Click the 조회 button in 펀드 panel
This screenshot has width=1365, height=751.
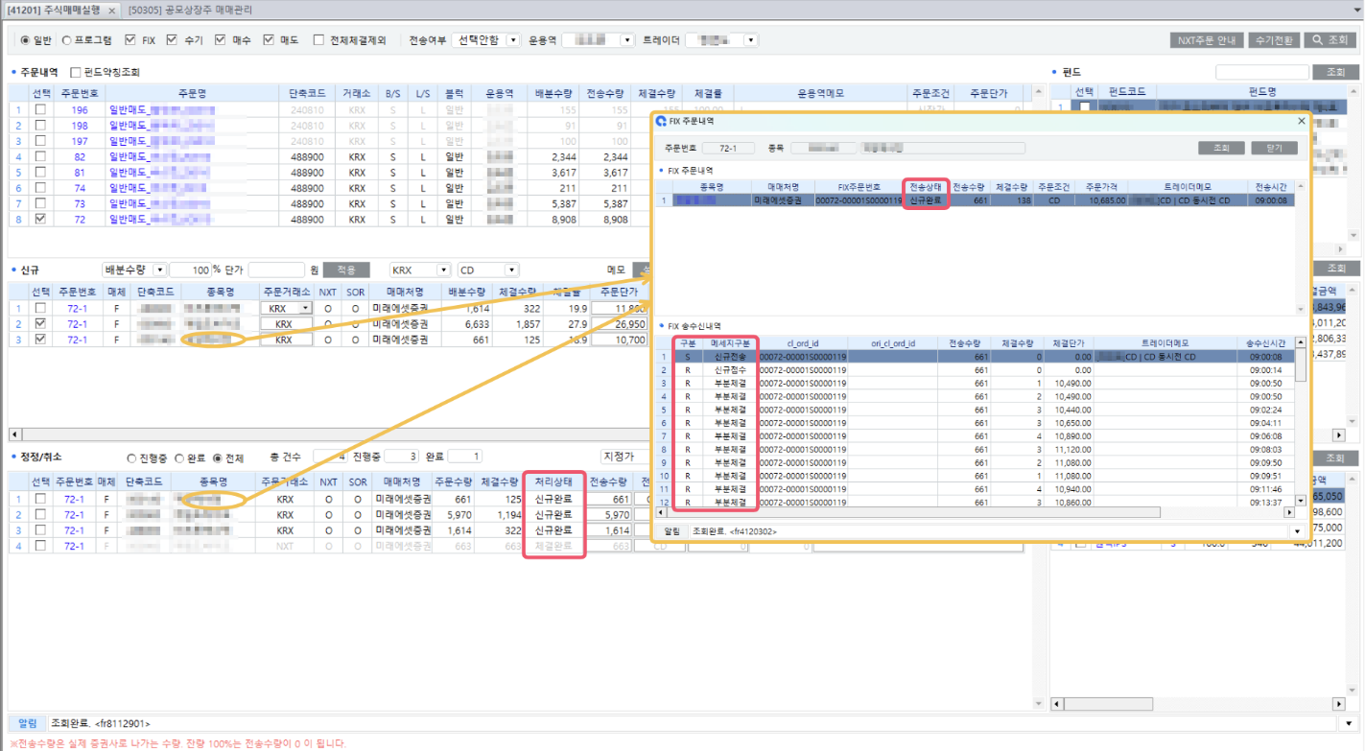tap(1335, 72)
